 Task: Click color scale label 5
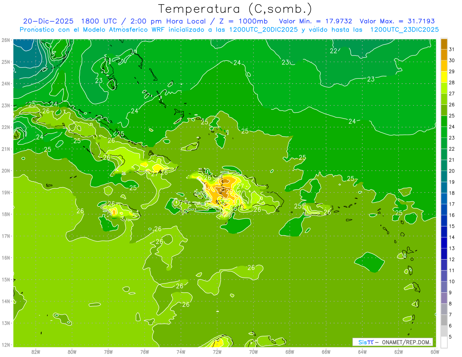450,337
